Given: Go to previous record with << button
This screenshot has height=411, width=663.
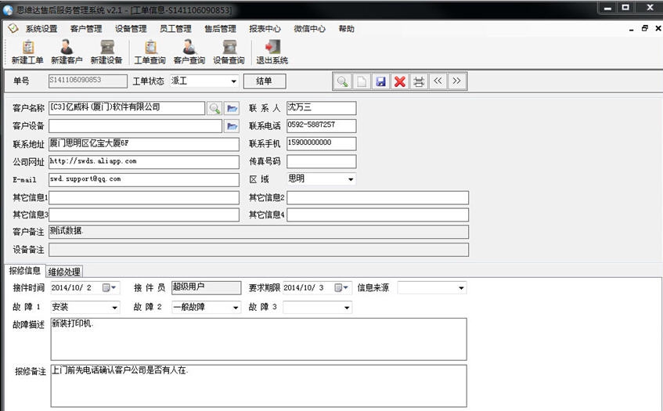Looking at the screenshot, I should [438, 81].
